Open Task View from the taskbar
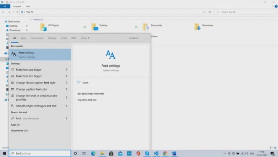Viewport: 278px width, 157px height. [x=84, y=153]
